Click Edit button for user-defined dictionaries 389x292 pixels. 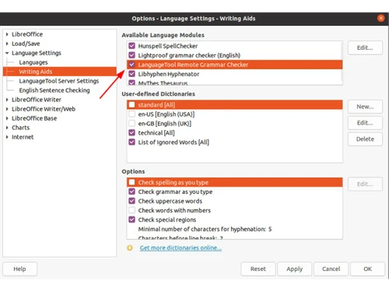[365, 123]
